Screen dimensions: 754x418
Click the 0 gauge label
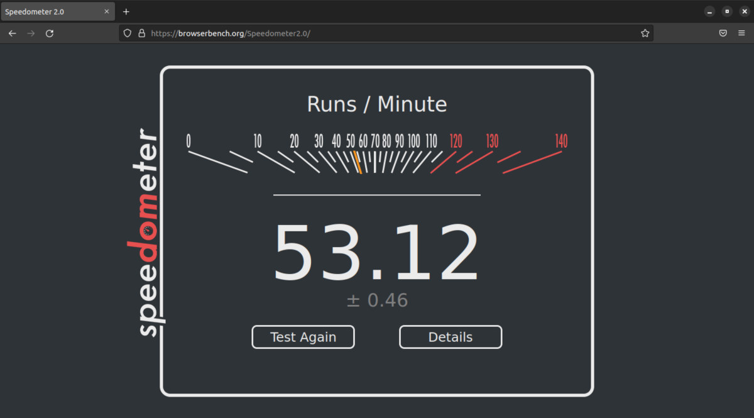point(188,141)
